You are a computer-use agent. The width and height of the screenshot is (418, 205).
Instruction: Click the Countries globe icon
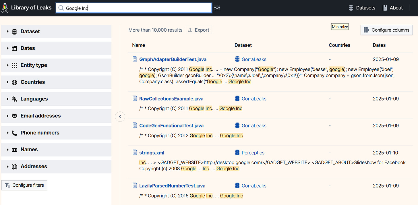pos(14,82)
